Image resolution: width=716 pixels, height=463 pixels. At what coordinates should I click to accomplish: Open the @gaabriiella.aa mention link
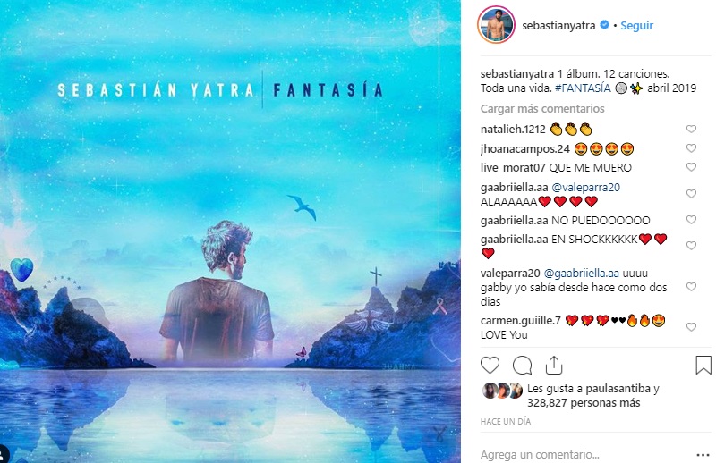(x=581, y=274)
